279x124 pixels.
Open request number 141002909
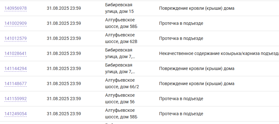[x=15, y=24]
